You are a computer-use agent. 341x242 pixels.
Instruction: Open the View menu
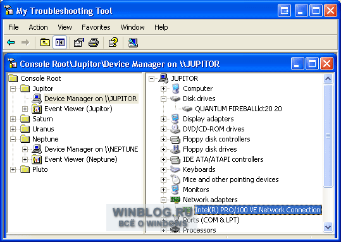[65, 27]
